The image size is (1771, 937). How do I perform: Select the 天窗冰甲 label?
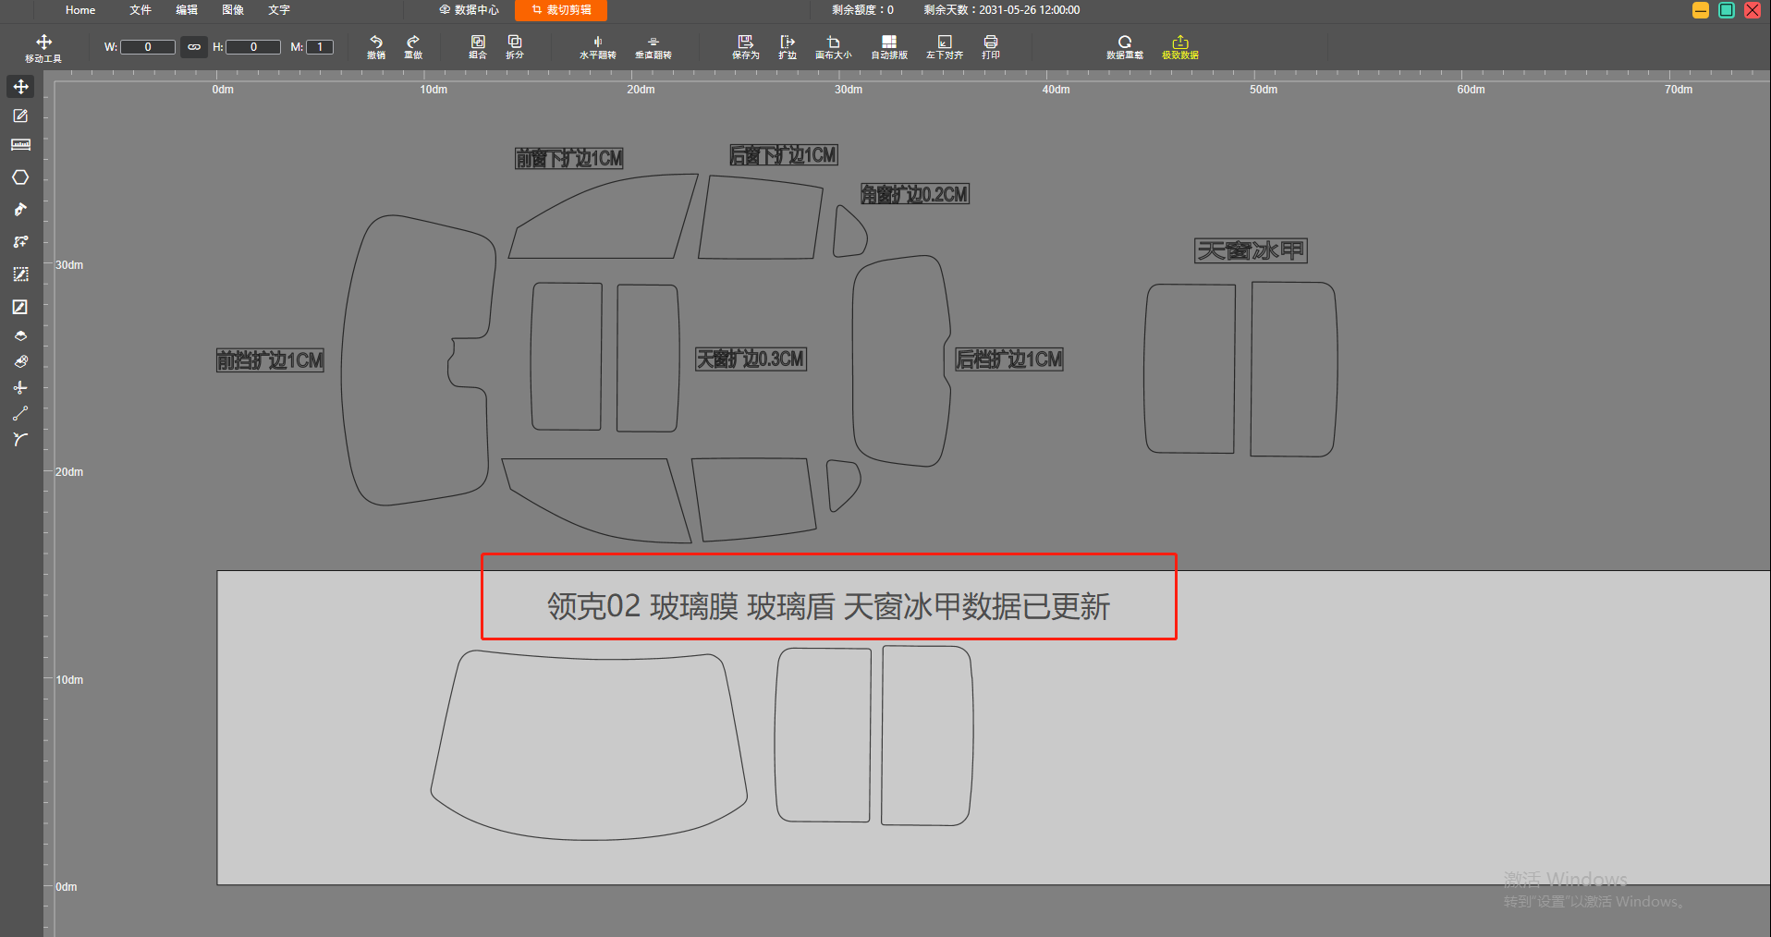1251,250
